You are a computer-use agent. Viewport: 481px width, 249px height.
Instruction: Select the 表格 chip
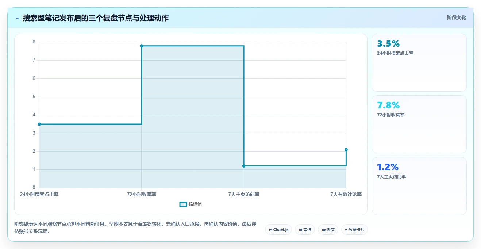coord(305,230)
